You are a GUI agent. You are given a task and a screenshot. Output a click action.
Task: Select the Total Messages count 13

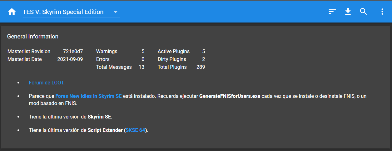141,67
